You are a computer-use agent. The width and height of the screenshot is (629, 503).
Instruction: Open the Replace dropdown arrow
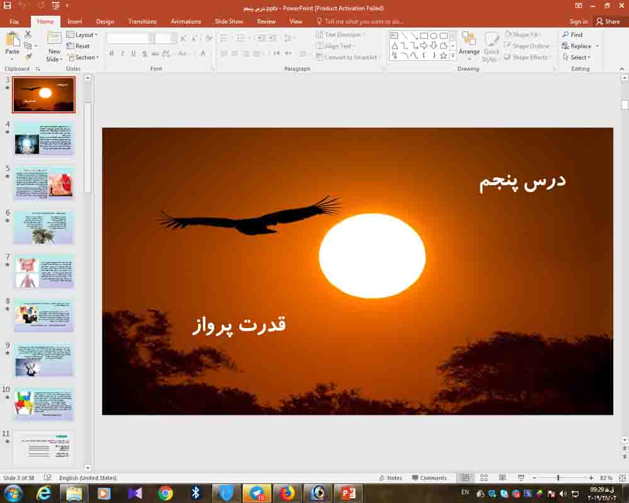coord(598,46)
